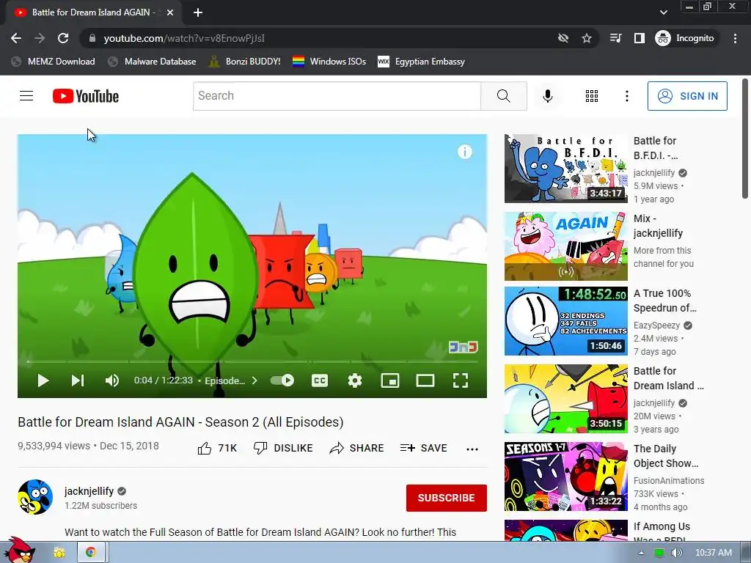Open Chrome media control icon
The image size is (751, 563).
615,38
